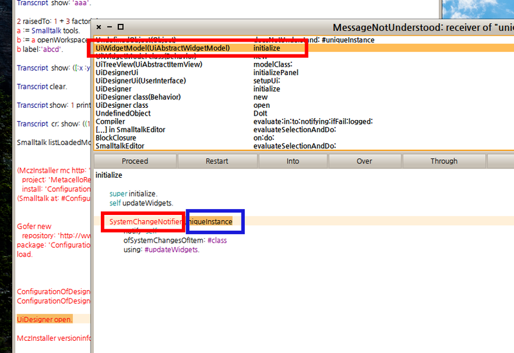
Task: Step Over with the Over button
Action: pyautogui.click(x=364, y=161)
